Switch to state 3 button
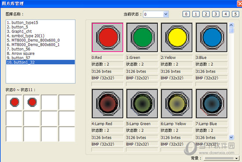242x162 pixels. (x=216, y=14)
